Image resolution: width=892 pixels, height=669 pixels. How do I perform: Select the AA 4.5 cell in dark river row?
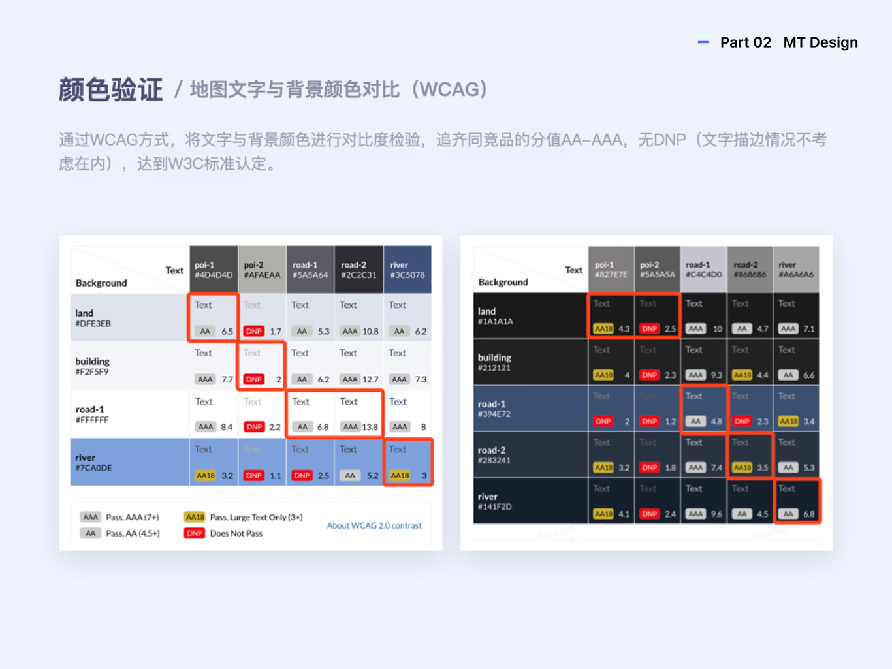click(x=750, y=501)
